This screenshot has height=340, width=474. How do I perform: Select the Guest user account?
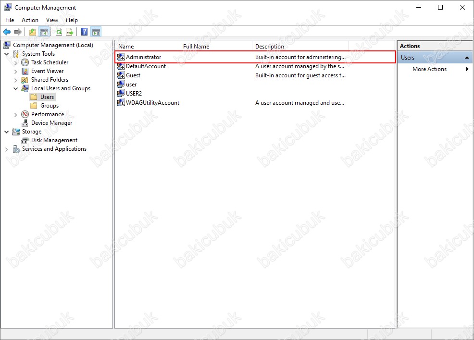coord(133,75)
